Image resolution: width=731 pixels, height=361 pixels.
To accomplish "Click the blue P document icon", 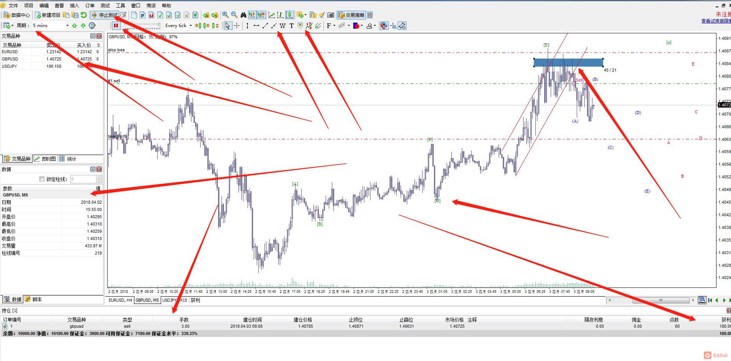I will tap(143, 15).
